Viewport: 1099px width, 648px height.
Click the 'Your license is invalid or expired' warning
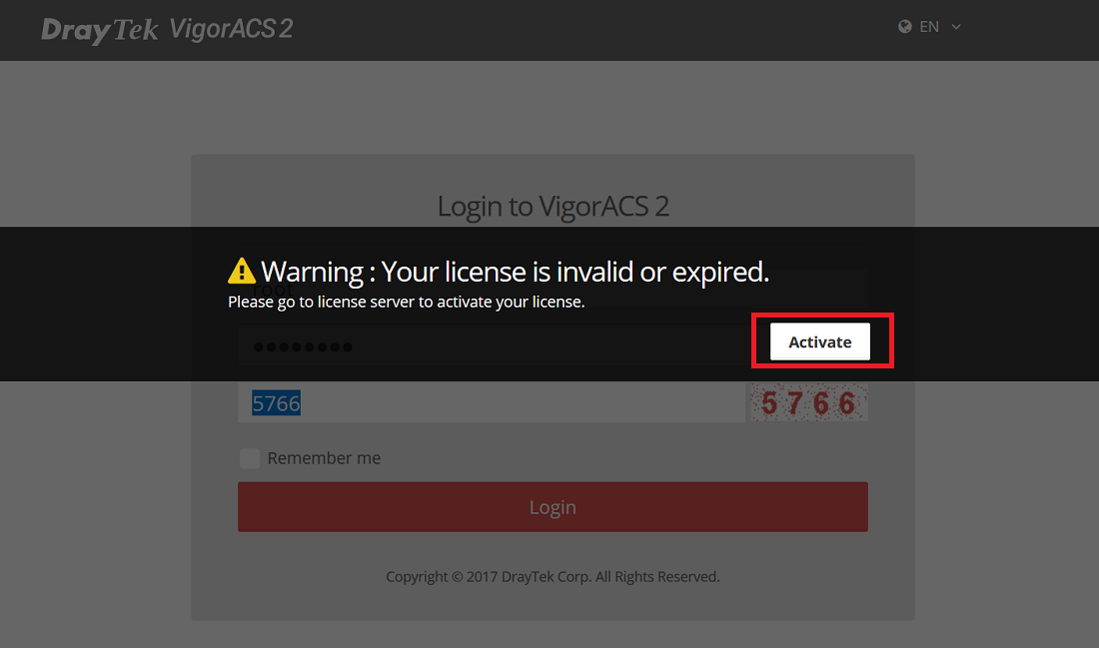(x=515, y=272)
